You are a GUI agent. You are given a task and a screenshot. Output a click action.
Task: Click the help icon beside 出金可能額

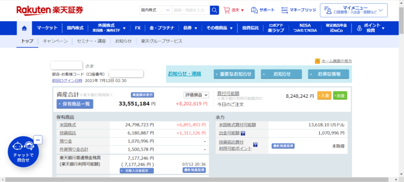pos(243,133)
